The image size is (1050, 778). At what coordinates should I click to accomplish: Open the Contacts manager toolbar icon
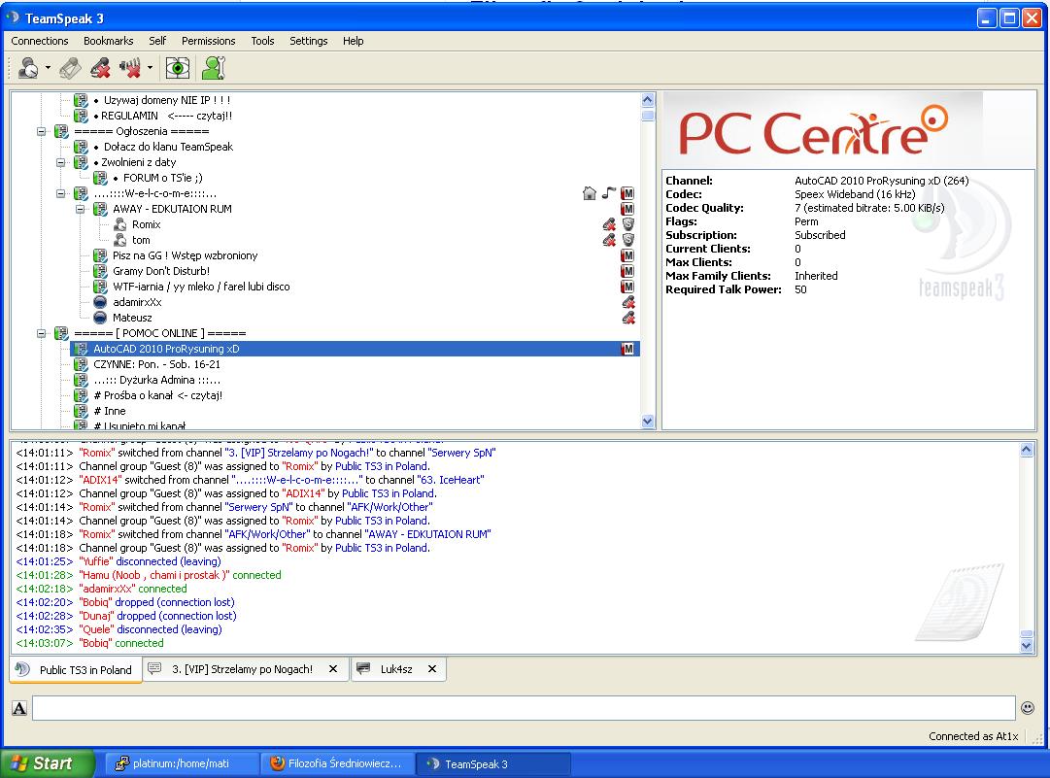click(x=214, y=68)
